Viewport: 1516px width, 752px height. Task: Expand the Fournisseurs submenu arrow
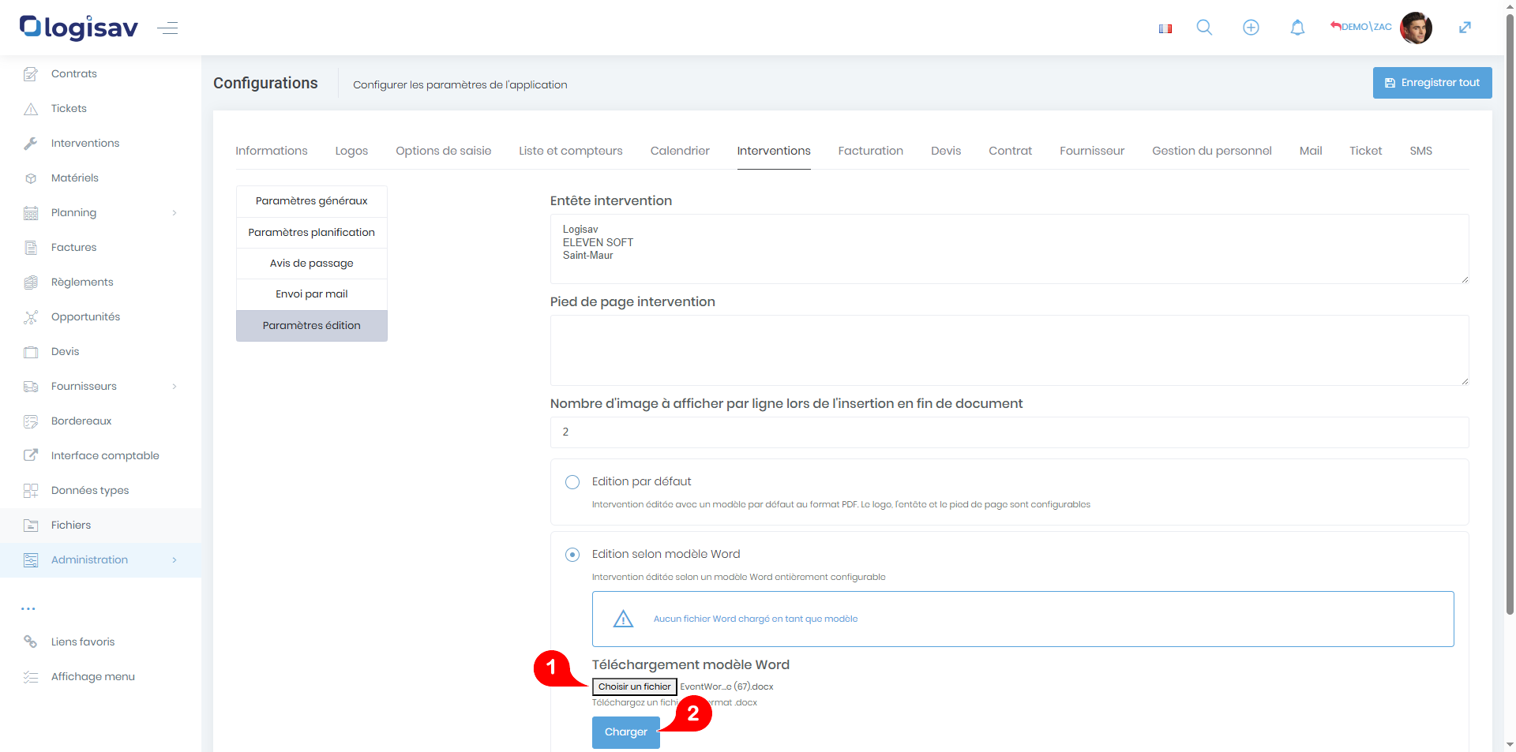174,387
